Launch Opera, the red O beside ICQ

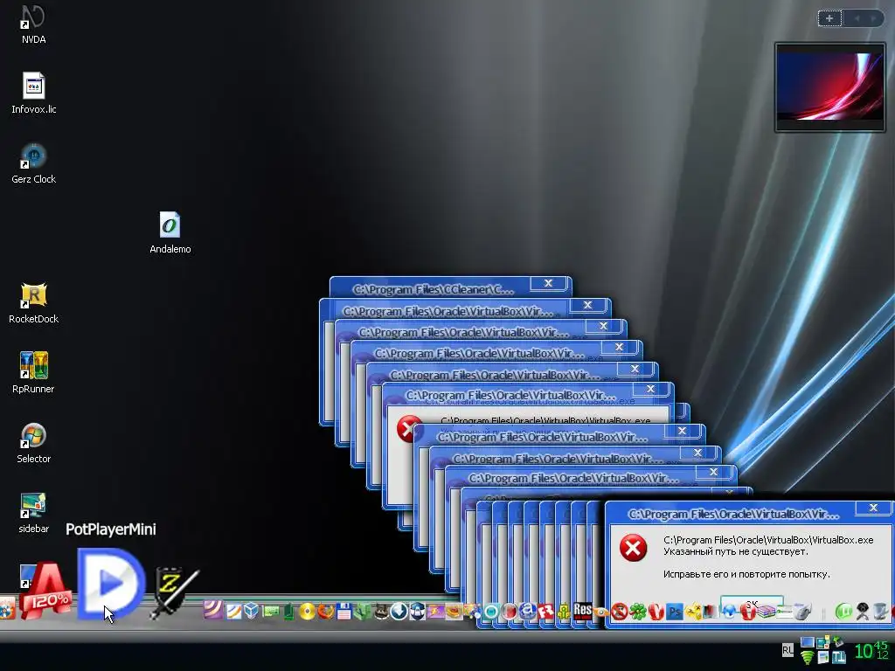click(x=656, y=612)
